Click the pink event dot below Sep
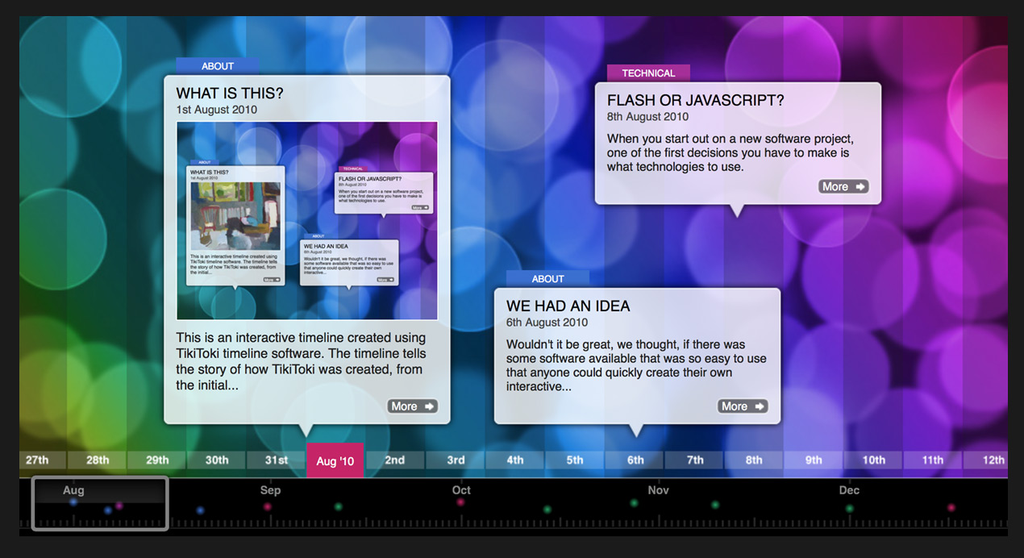This screenshot has height=558, width=1024. pyautogui.click(x=267, y=506)
